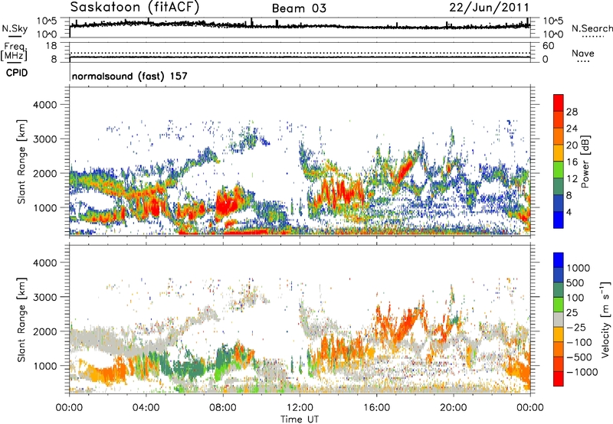Select the Time UT axis label
613x424 pixels.
tap(300, 419)
